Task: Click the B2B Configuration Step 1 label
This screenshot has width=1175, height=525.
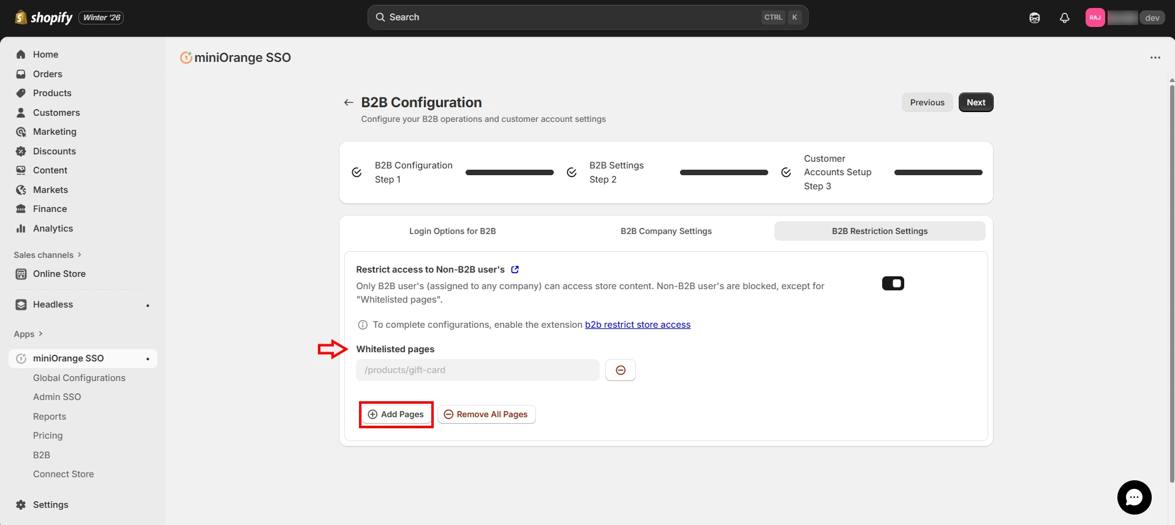Action: pyautogui.click(x=414, y=172)
